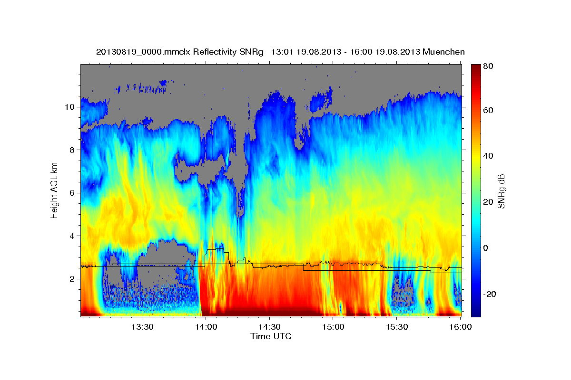Click the 13:30 time tick label
This screenshot has width=571, height=380.
tap(142, 327)
